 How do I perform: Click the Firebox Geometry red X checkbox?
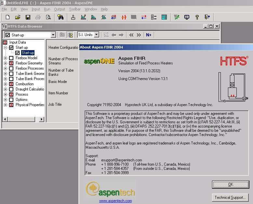[11, 63]
